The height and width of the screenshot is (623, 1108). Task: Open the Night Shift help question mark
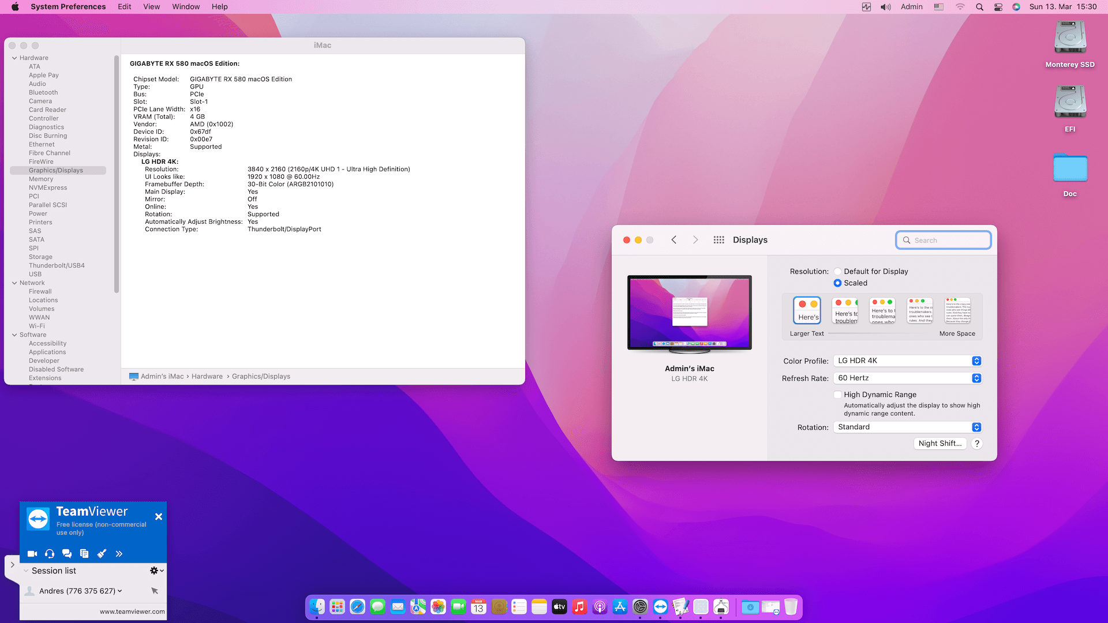976,444
